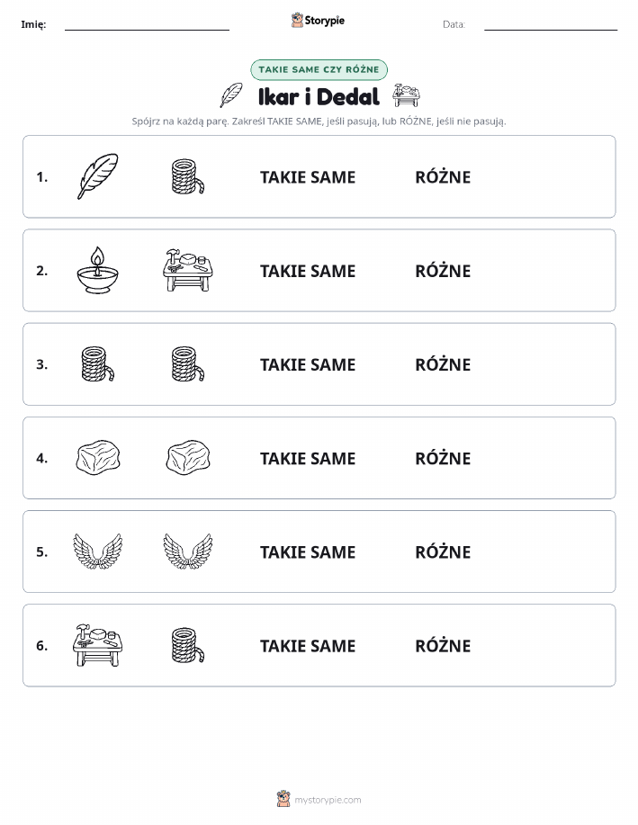Choose TAKIE SAME for pair 5
The image size is (638, 825).
(308, 551)
